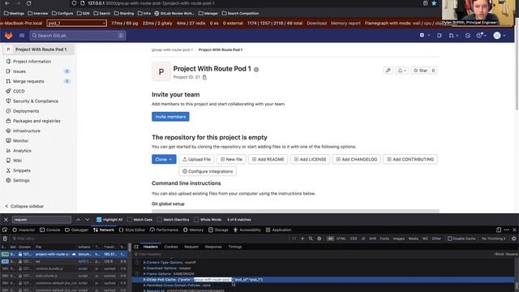
Task: Uncheck Highlight All in find bar
Action: (x=99, y=220)
